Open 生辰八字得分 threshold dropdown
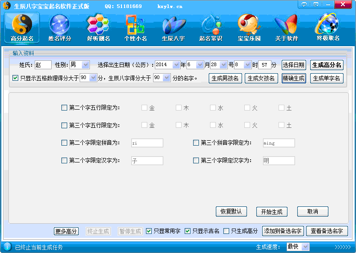 166,78
